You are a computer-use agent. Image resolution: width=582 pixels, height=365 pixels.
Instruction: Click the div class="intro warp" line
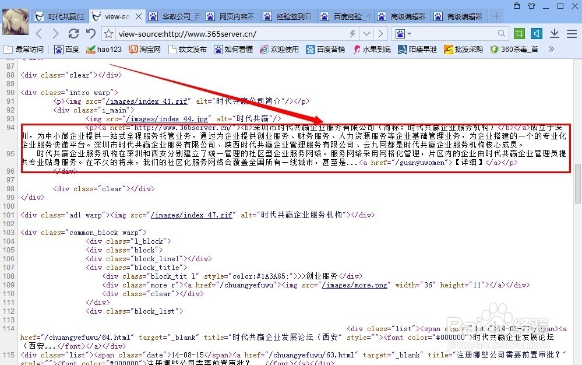69,93
